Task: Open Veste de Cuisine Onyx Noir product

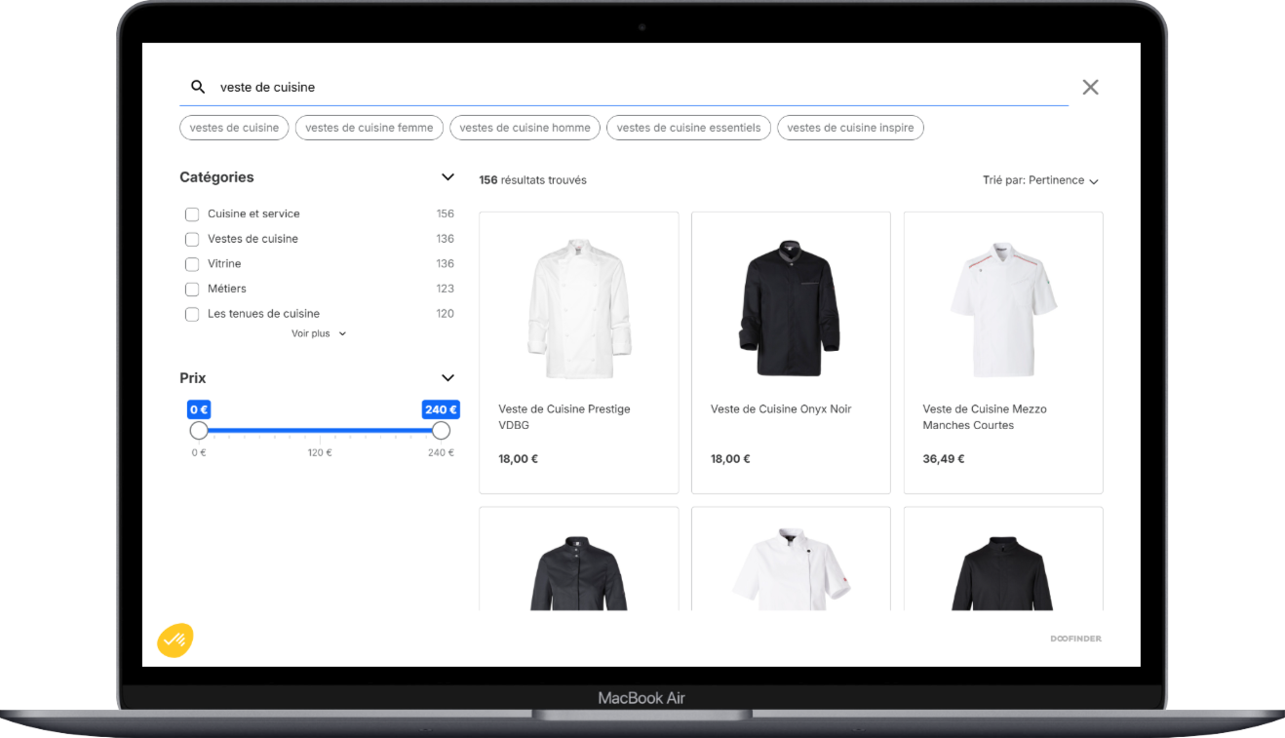Action: pos(791,353)
